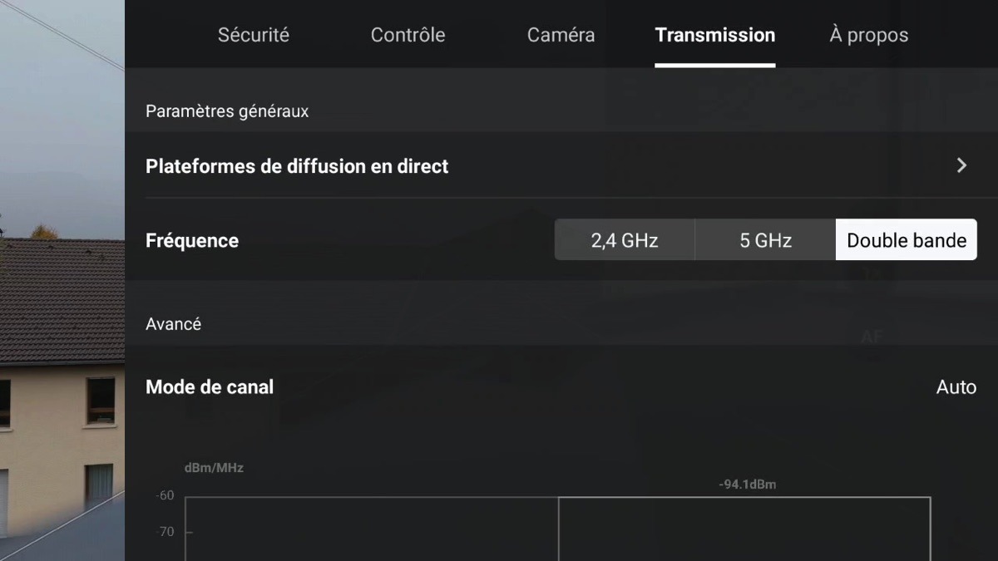This screenshot has width=998, height=561.
Task: Go to the Caméra tab
Action: [561, 35]
